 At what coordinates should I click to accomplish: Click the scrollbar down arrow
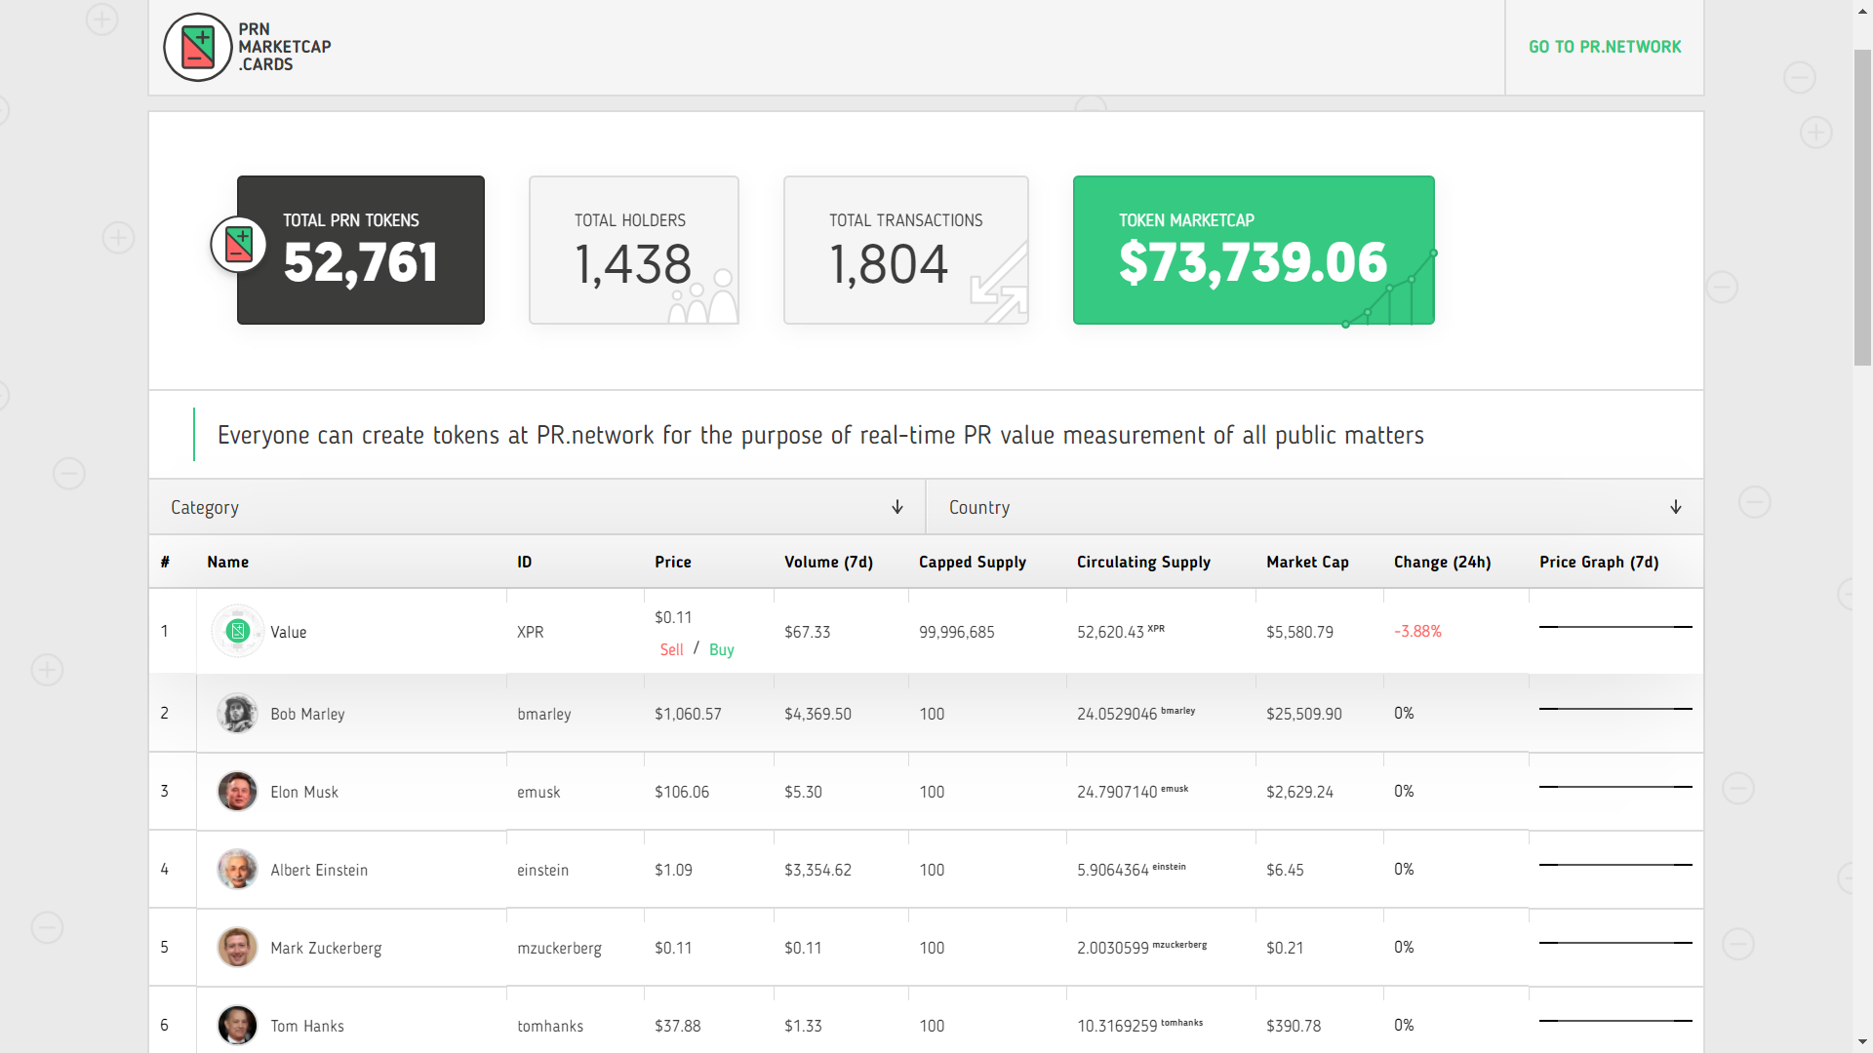[x=1862, y=1042]
